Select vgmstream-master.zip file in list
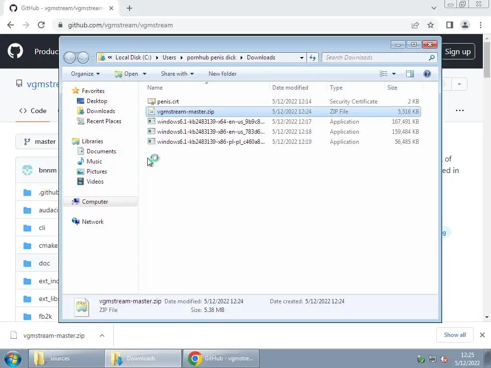Screen dimensions: 491x368 pyautogui.click(x=283, y=111)
